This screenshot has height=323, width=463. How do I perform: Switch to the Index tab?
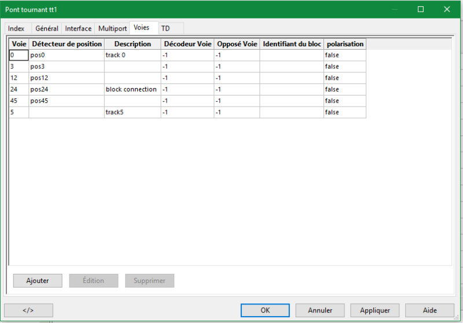pyautogui.click(x=16, y=28)
